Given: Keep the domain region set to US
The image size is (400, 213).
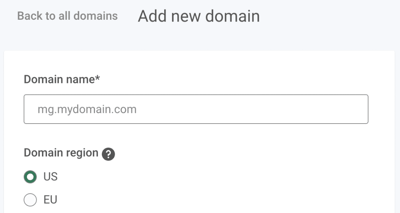Looking at the screenshot, I should 30,177.
